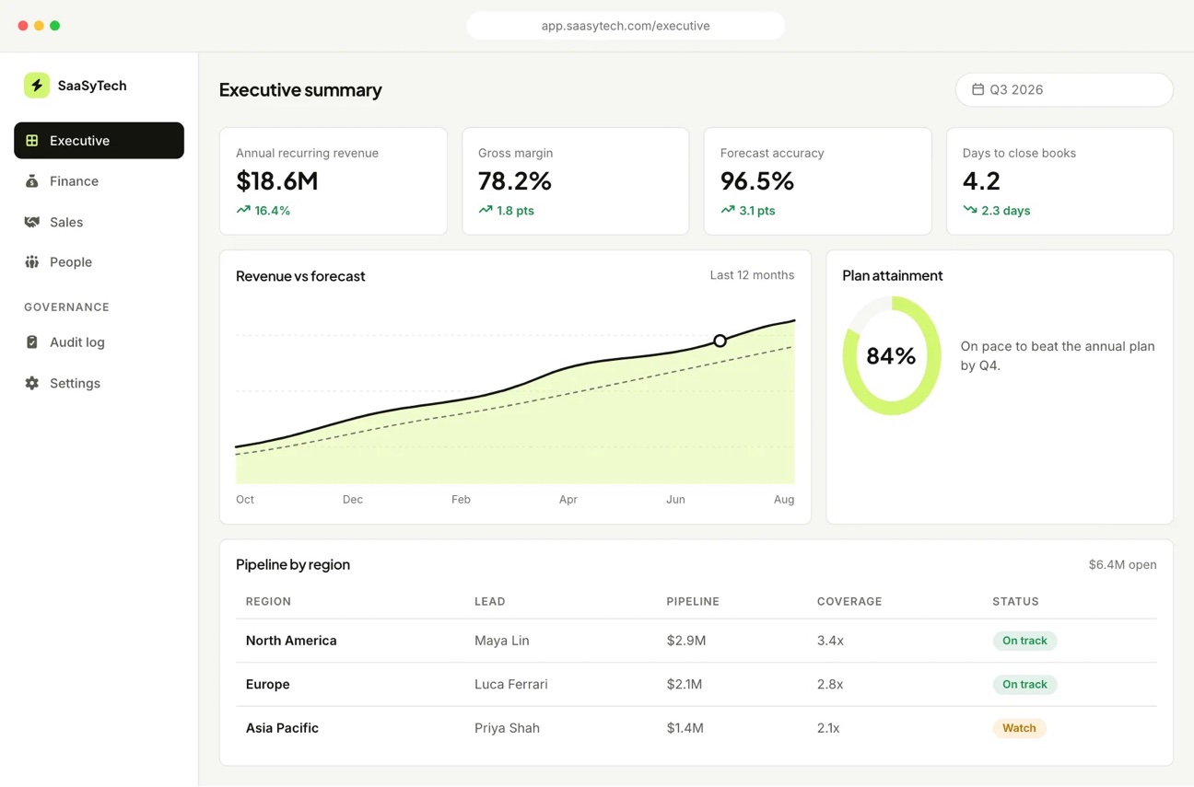Click the Last 12 months chart label
The height and width of the screenshot is (787, 1194).
click(x=752, y=275)
